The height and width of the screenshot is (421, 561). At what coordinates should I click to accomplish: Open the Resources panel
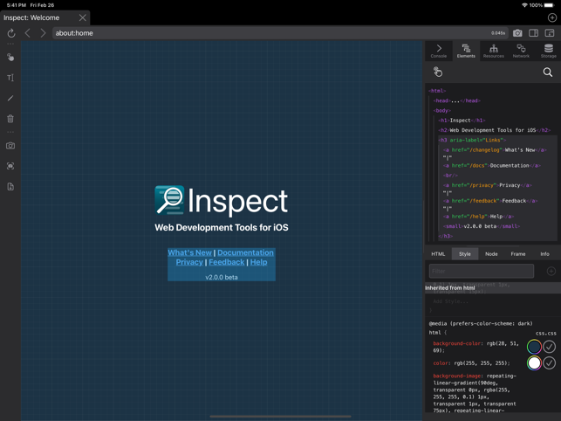(x=493, y=51)
